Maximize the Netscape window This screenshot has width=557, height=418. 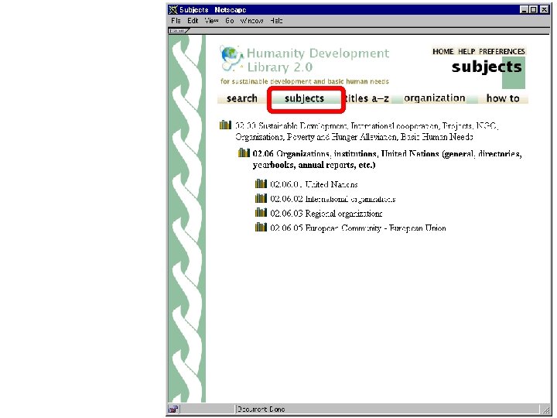click(x=533, y=10)
